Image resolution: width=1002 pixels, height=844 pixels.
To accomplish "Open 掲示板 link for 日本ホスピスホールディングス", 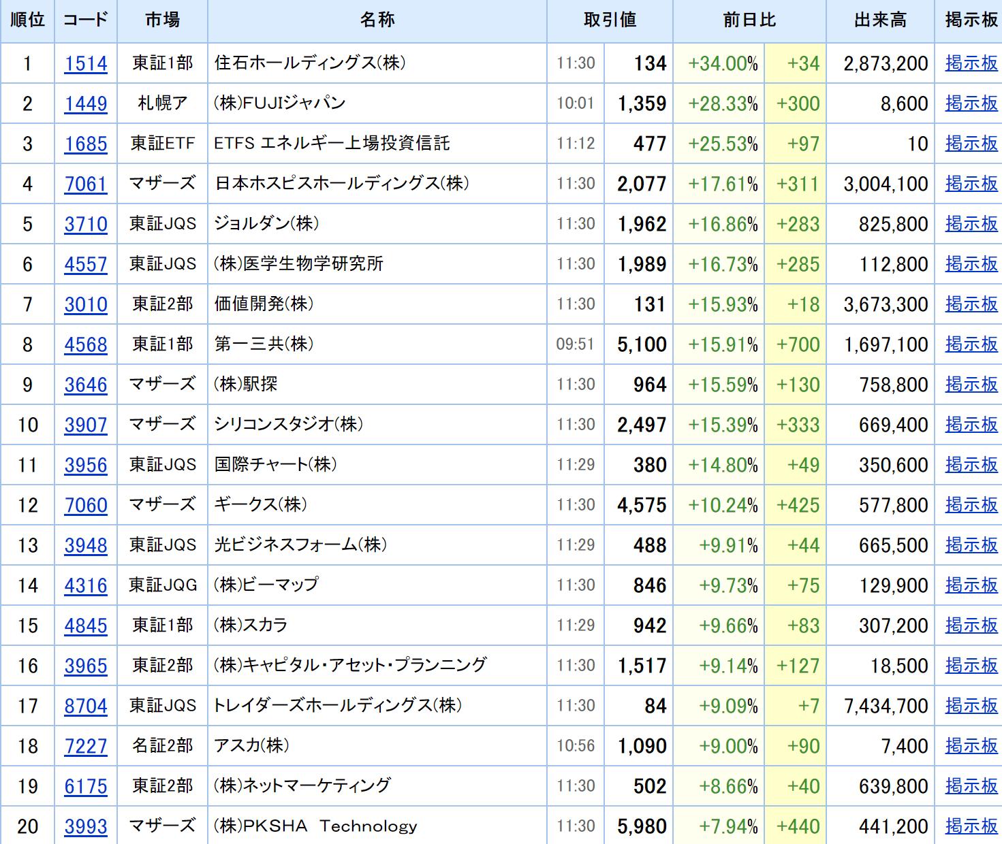I will pos(971,184).
